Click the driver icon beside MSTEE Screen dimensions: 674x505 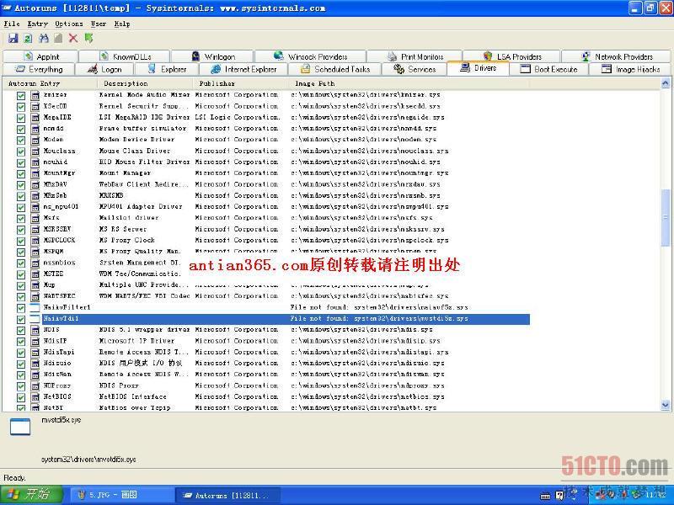(x=35, y=274)
